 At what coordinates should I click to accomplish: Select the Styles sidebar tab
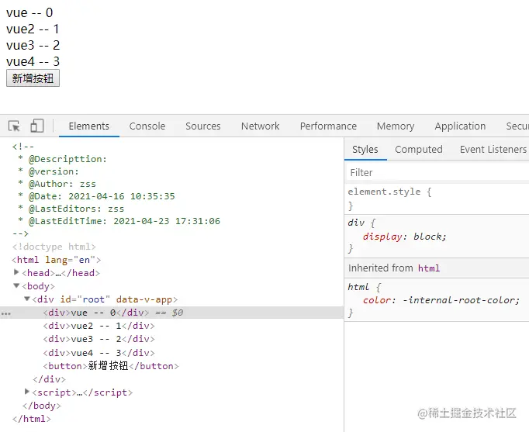point(365,150)
